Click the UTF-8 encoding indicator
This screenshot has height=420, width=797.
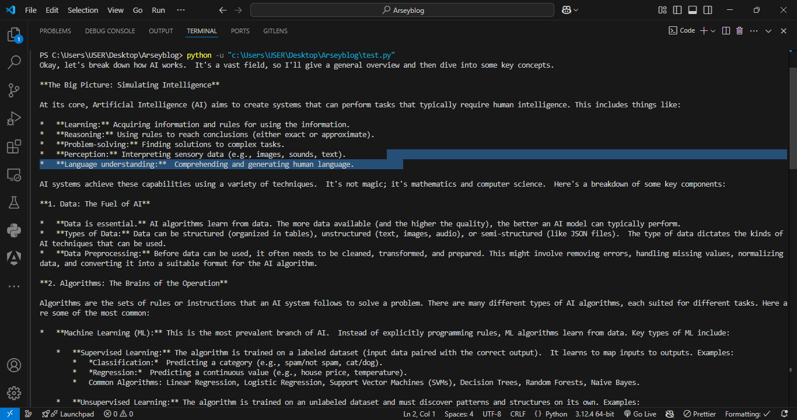[x=492, y=414]
